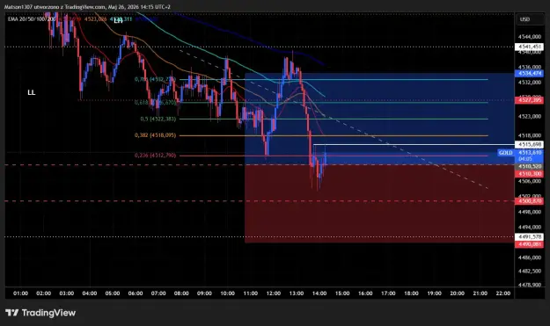
Task: Click the 4523,000 price axis tick
Action: click(530, 116)
